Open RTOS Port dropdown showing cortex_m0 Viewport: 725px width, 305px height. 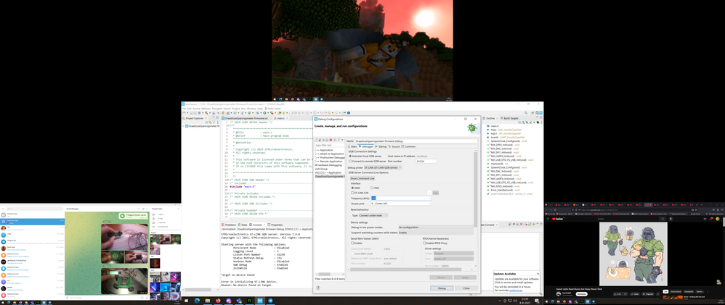(x=453, y=259)
